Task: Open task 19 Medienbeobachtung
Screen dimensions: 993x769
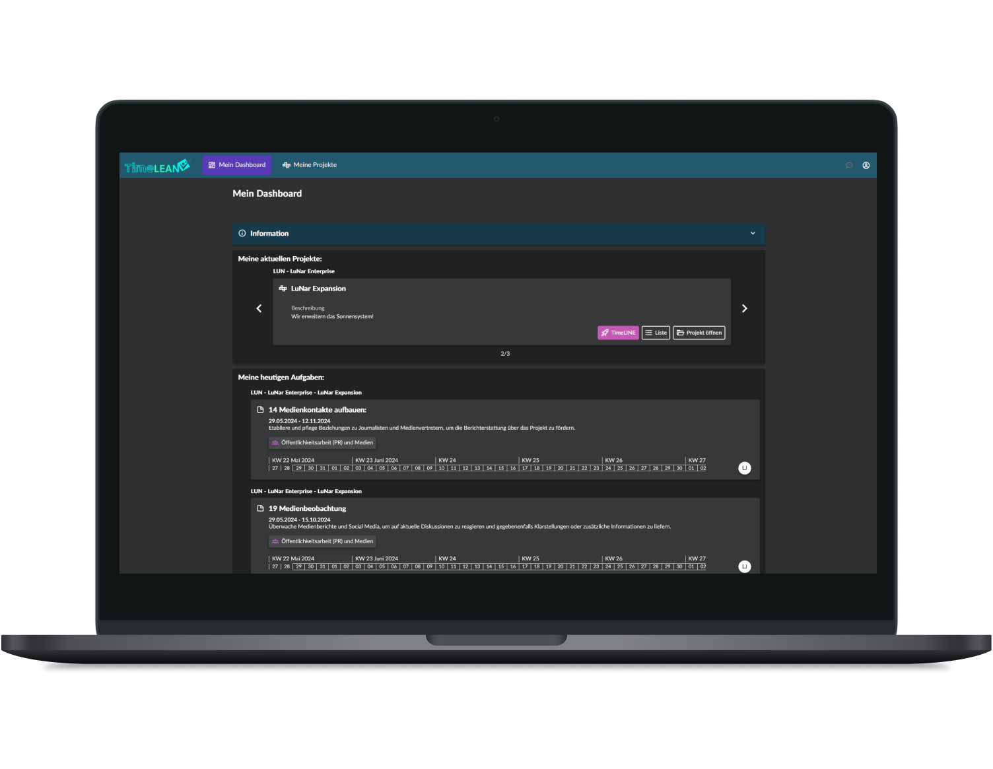Action: click(307, 509)
